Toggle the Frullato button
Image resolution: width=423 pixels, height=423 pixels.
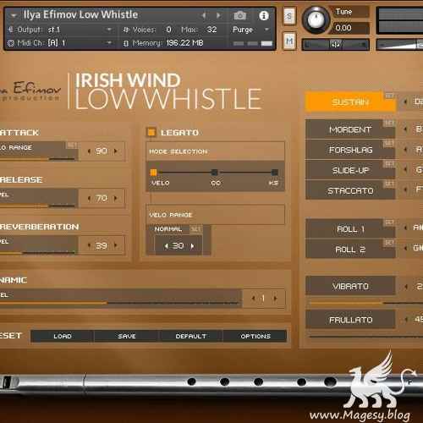(x=350, y=320)
